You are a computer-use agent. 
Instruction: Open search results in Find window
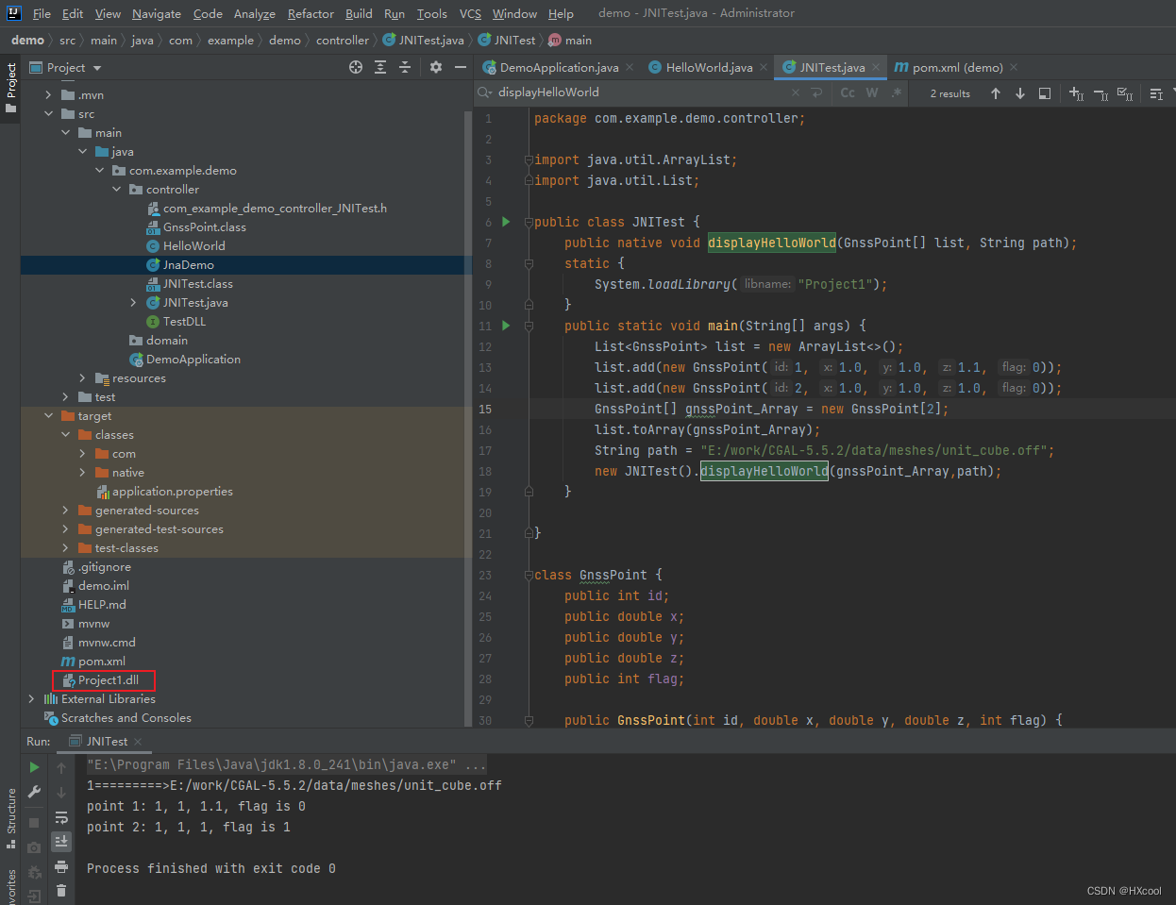(1045, 93)
